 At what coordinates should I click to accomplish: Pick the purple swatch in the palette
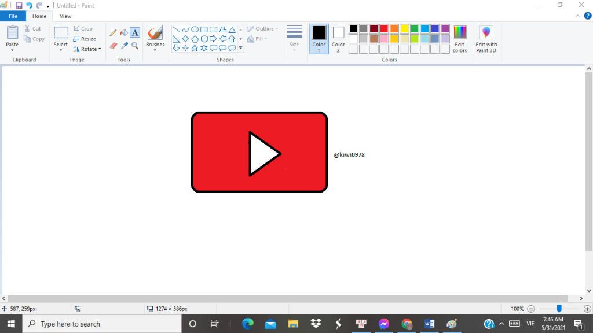(445, 29)
